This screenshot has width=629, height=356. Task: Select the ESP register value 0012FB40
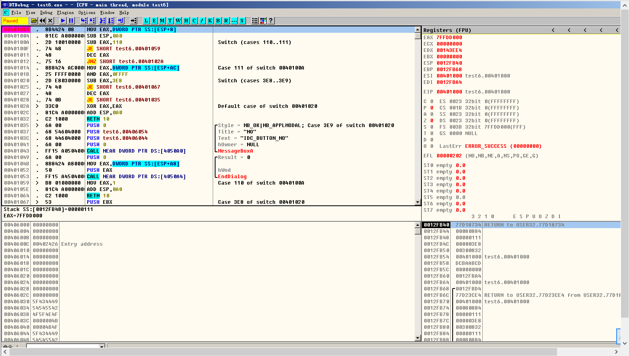(449, 63)
